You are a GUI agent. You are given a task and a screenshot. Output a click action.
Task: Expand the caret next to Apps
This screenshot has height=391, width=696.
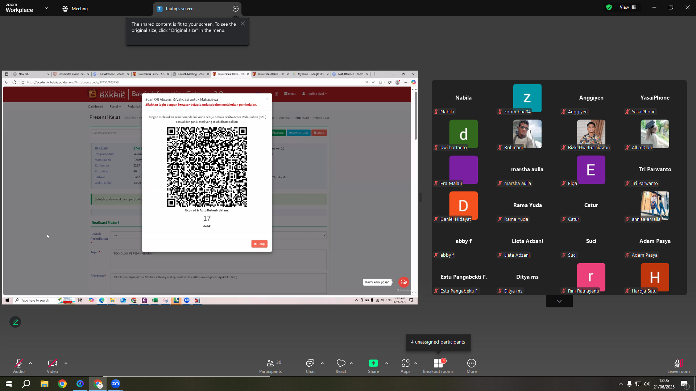pos(416,363)
